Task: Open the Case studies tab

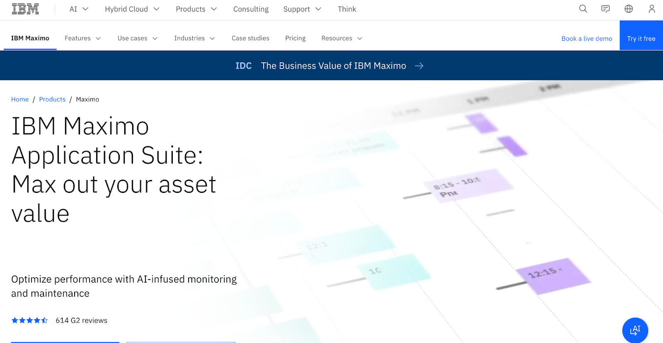Action: click(x=250, y=38)
